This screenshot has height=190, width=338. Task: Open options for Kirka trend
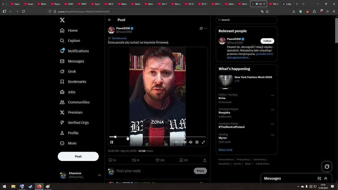273,95
